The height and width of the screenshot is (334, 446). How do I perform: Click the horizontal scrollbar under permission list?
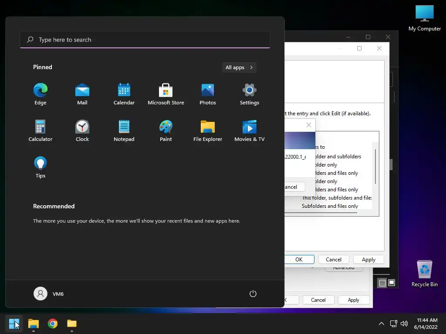(321, 212)
